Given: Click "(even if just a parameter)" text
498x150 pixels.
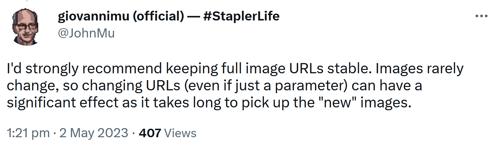Looking at the screenshot, I should 266,86.
